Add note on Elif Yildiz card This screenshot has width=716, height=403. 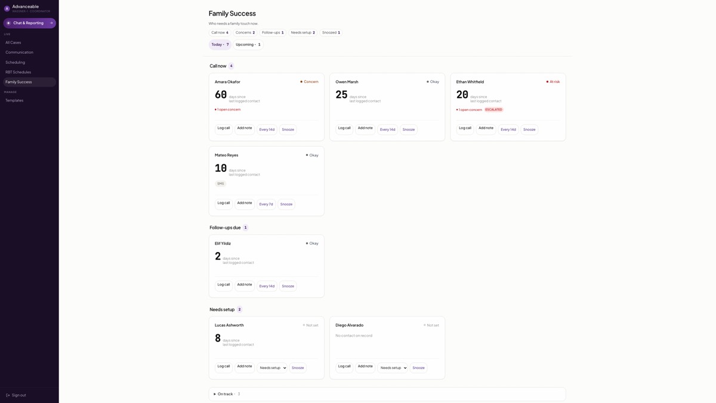point(245,285)
